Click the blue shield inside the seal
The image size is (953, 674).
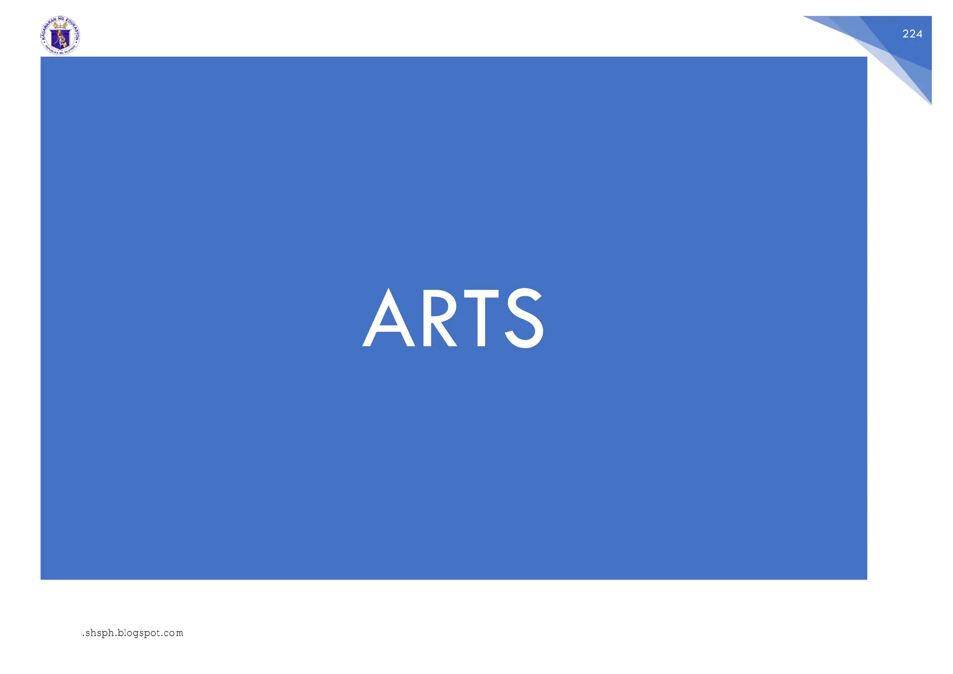60,40
